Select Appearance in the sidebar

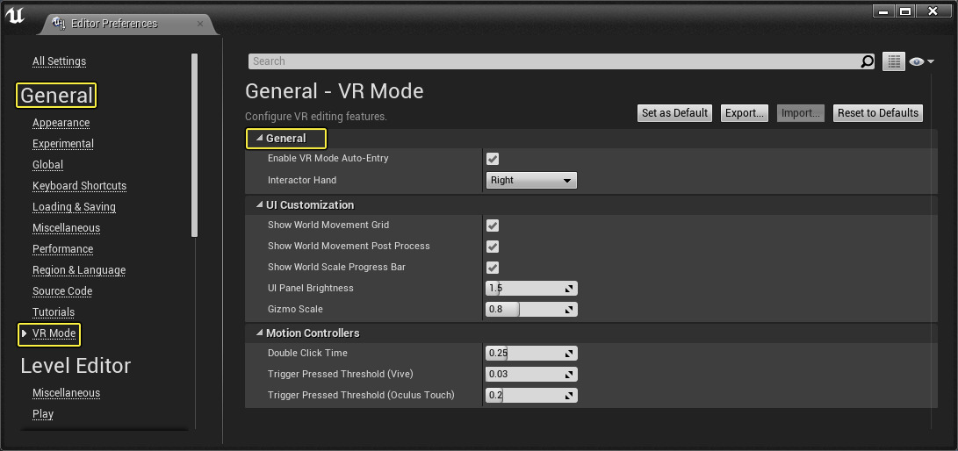(x=61, y=123)
